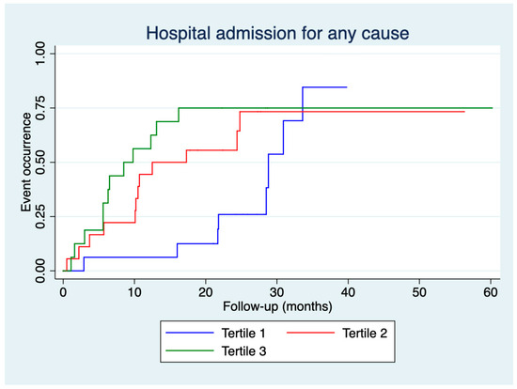Click the blue curve's final plateau near 40 months
The image size is (517, 389).
325,87
